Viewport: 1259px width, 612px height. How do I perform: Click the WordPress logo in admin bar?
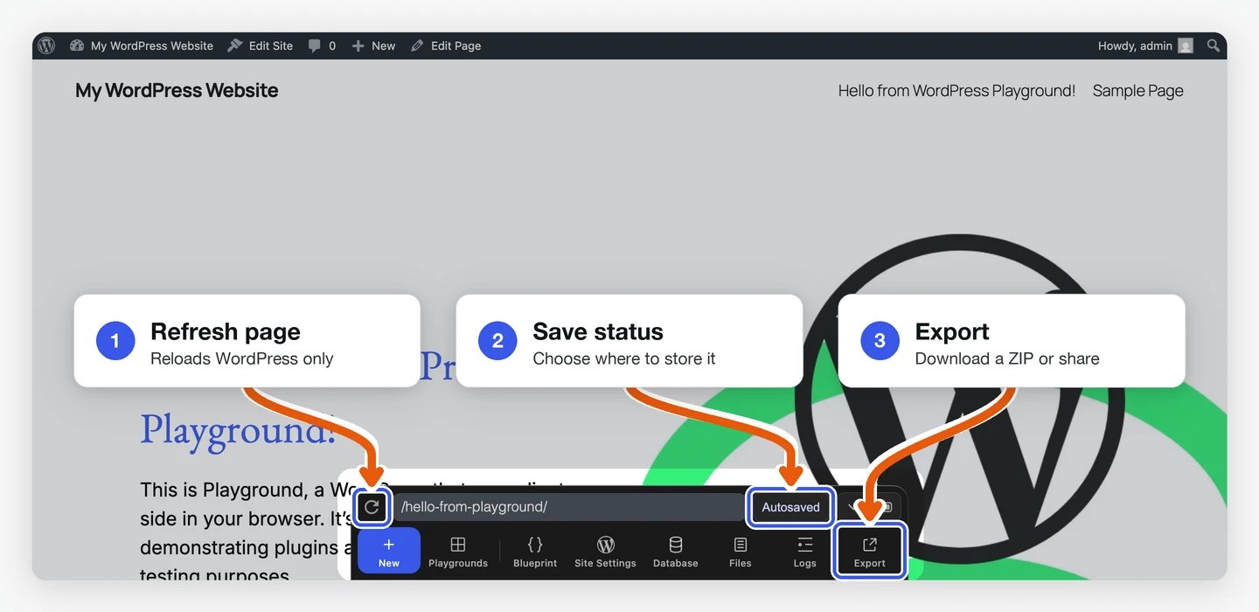pos(46,45)
